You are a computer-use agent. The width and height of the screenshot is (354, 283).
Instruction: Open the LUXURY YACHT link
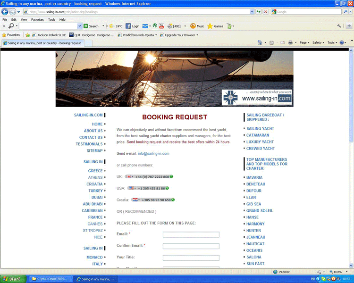pos(260,142)
